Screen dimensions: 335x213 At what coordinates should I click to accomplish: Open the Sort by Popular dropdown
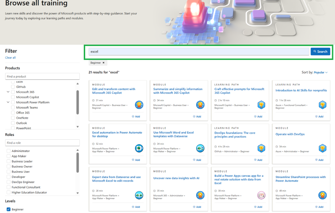point(320,72)
